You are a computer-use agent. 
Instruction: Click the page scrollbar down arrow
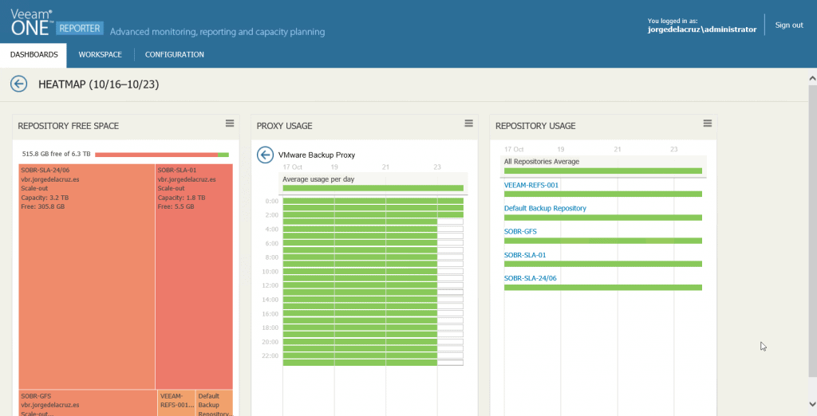[812, 404]
